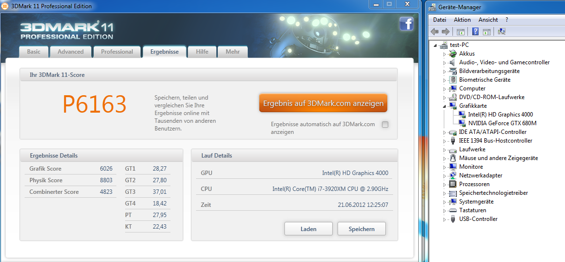Toggle action pane icon in Geräte-Manager toolbar

tap(486, 32)
